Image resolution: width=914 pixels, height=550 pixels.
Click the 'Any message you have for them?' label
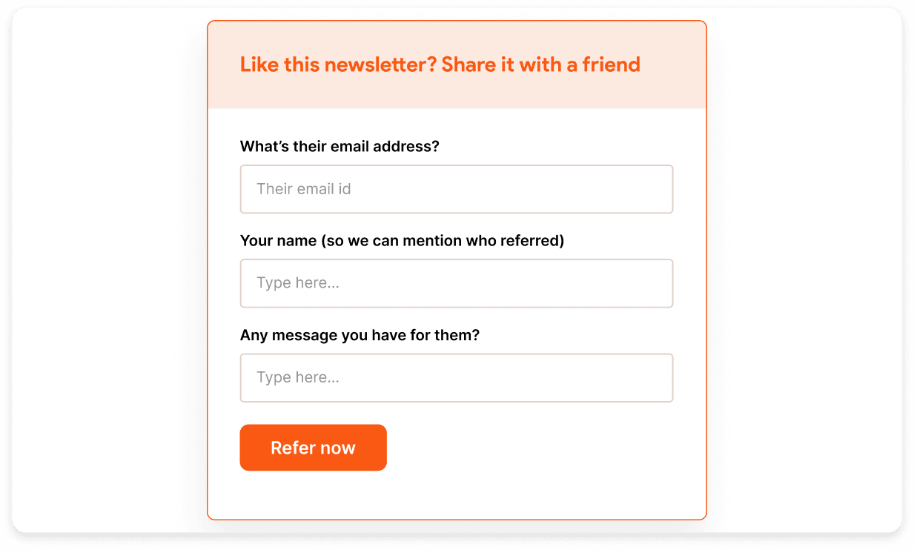coord(360,334)
